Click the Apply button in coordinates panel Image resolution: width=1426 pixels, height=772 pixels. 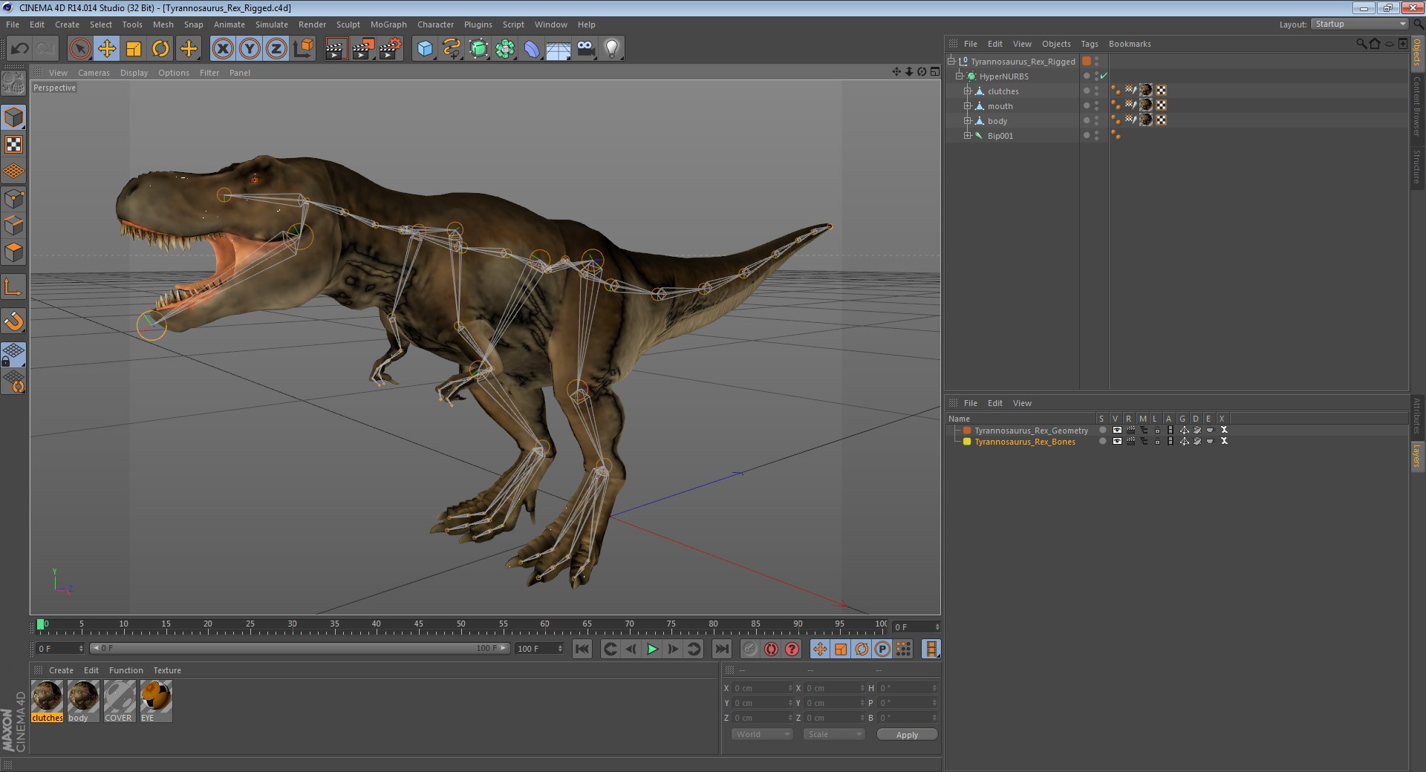[x=907, y=734]
